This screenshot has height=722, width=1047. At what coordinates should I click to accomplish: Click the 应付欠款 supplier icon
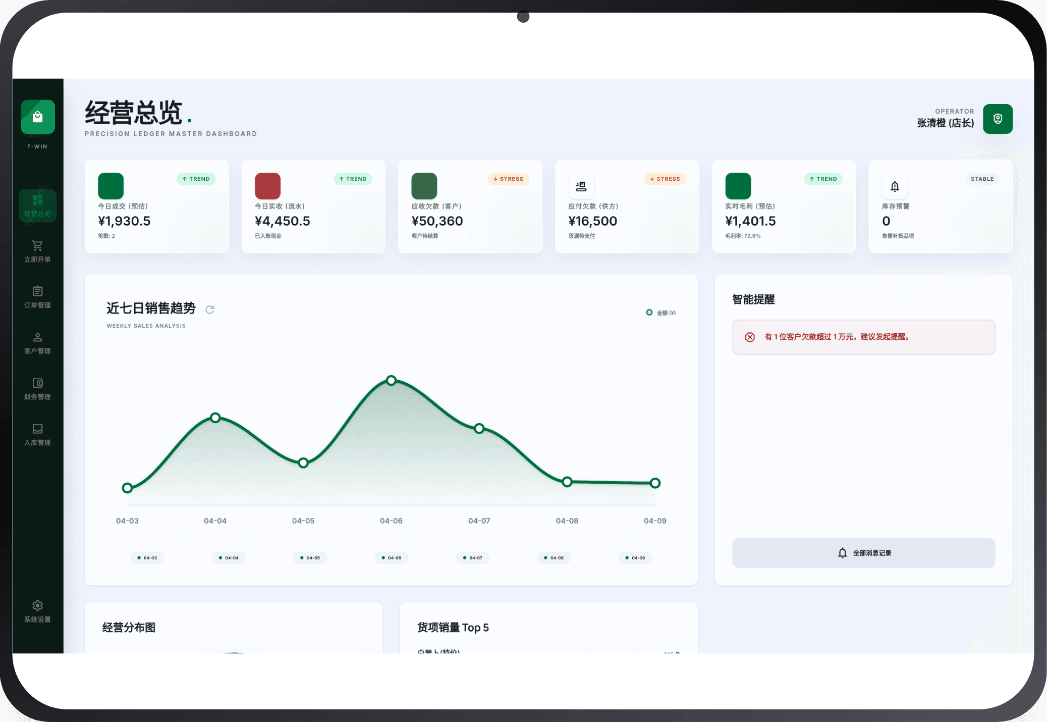click(581, 186)
